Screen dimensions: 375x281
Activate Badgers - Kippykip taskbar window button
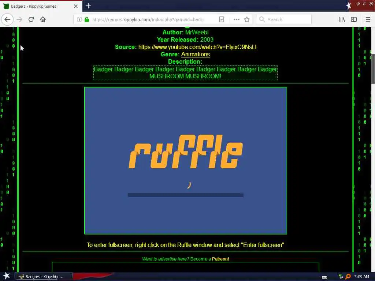[44, 277]
